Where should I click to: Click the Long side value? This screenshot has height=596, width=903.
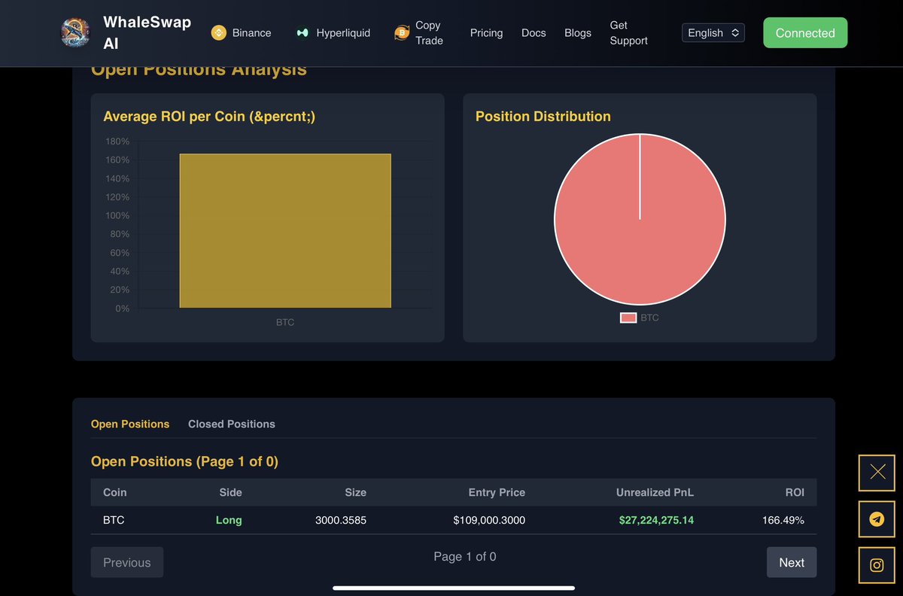click(x=229, y=520)
